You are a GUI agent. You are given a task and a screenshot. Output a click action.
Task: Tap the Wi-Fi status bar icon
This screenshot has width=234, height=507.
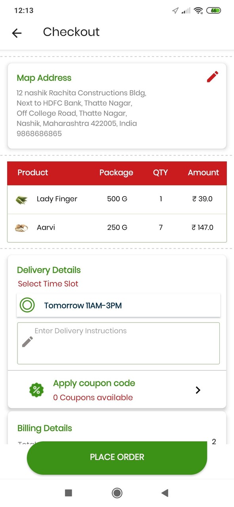click(198, 10)
